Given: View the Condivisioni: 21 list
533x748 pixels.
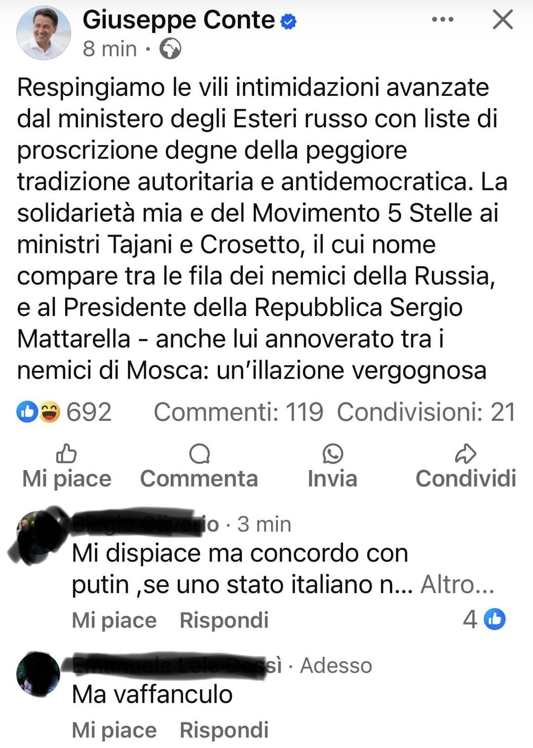Looking at the screenshot, I should [x=426, y=412].
